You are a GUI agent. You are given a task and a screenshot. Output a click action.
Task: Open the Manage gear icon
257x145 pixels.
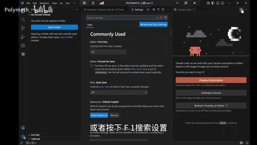[x=23, y=137]
